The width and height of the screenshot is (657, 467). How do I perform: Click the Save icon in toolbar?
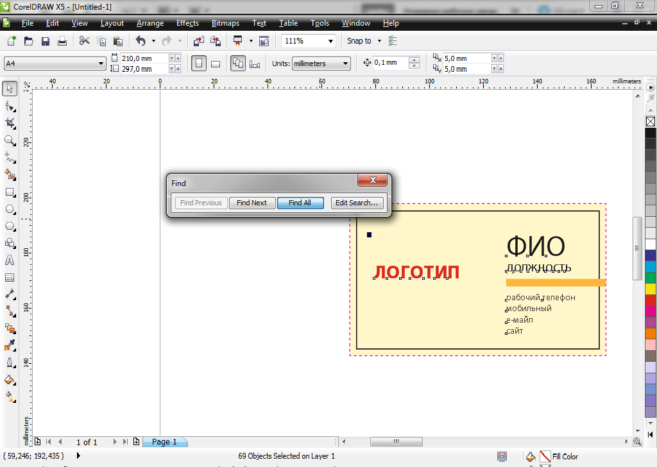pos(46,41)
